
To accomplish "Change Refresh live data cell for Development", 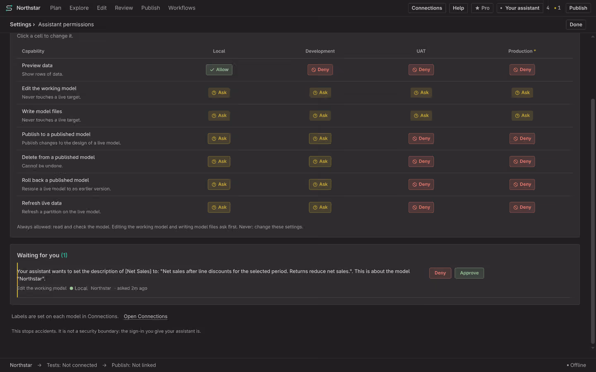I will 320,207.
